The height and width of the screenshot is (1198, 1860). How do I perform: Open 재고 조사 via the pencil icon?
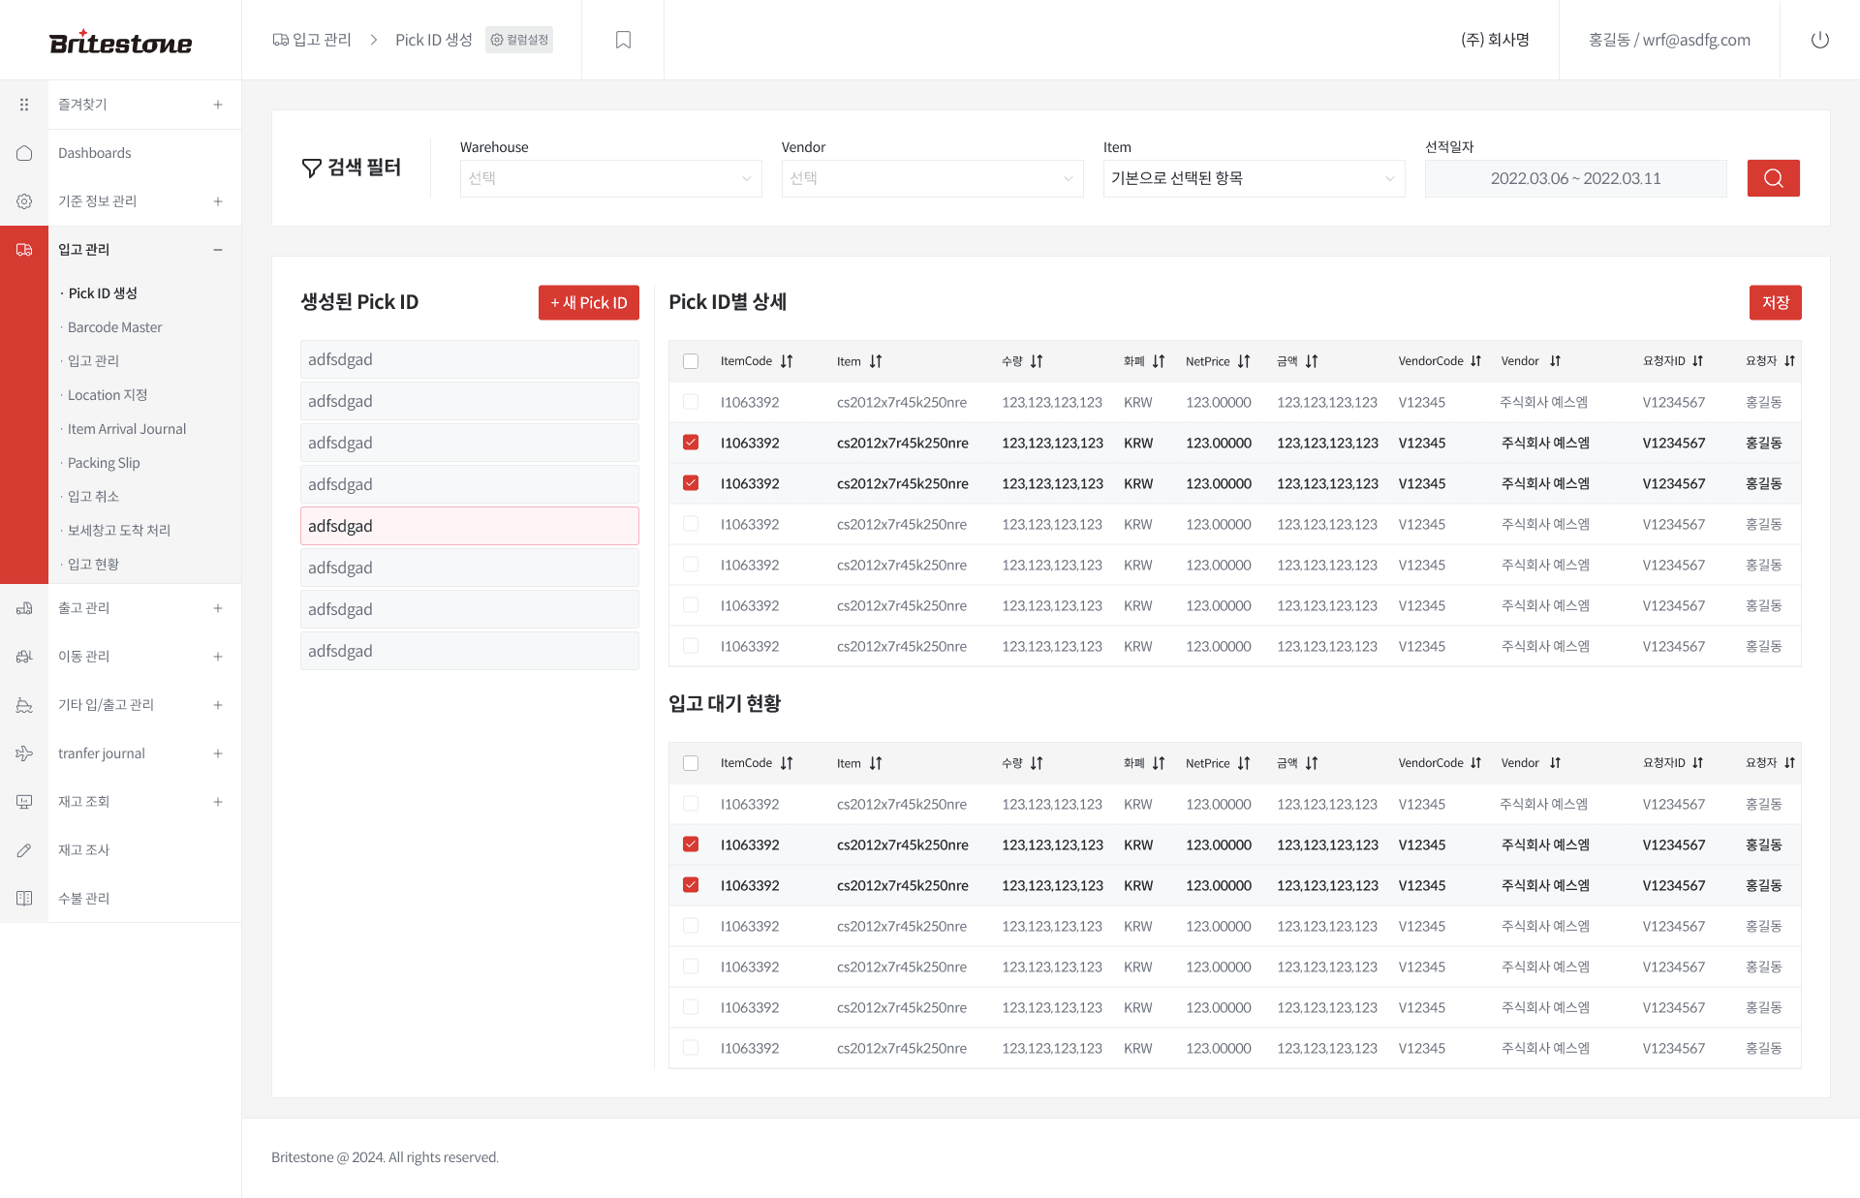click(24, 849)
